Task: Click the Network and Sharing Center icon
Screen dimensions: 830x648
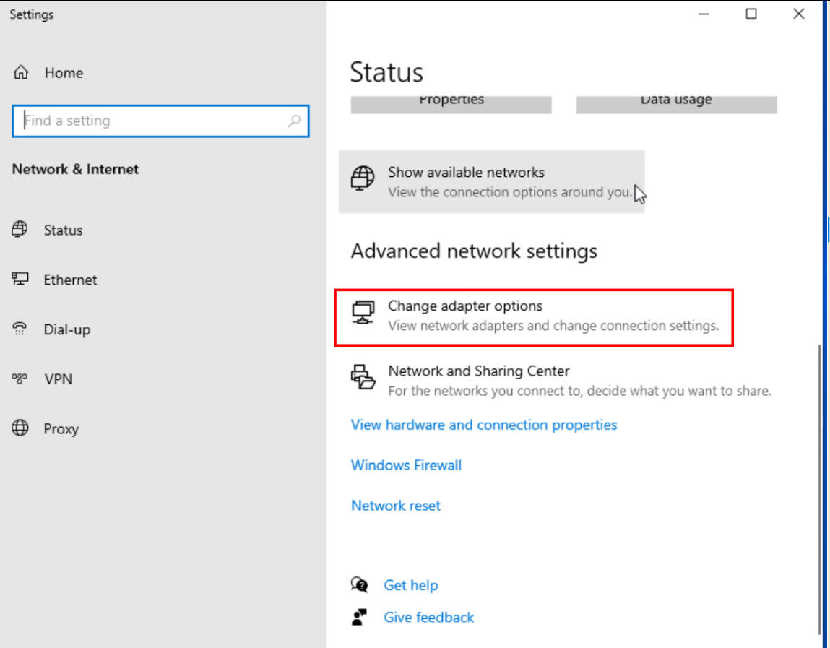Action: tap(363, 377)
